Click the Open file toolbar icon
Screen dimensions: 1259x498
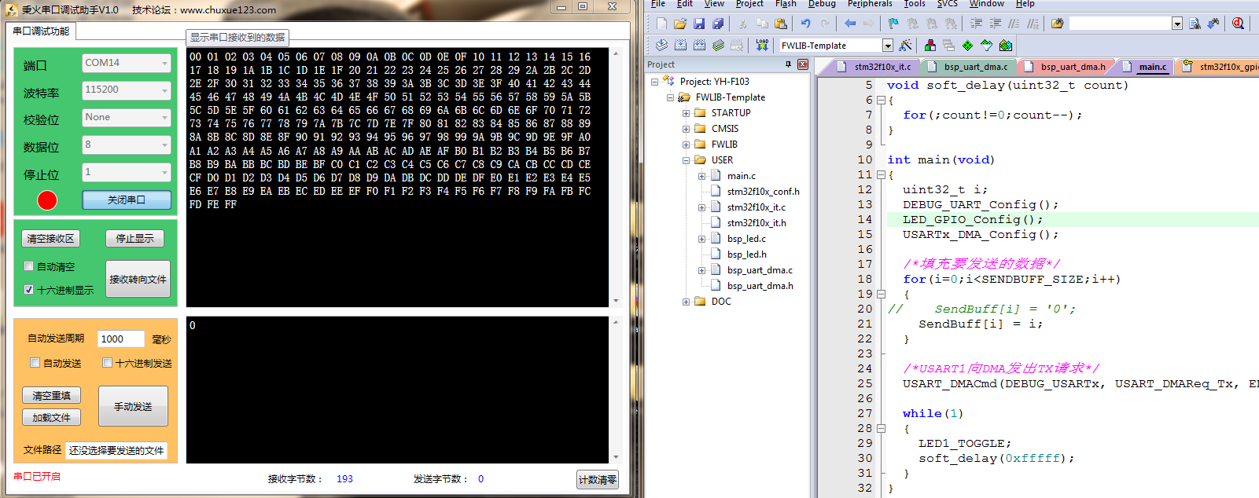tap(680, 24)
